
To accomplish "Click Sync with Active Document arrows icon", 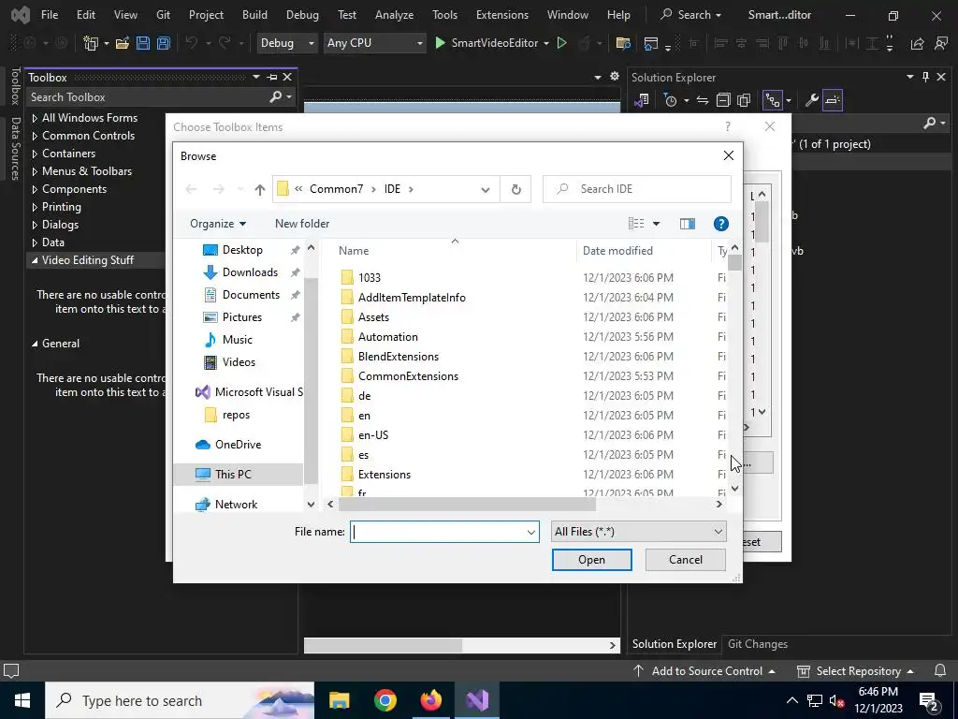I will [703, 100].
